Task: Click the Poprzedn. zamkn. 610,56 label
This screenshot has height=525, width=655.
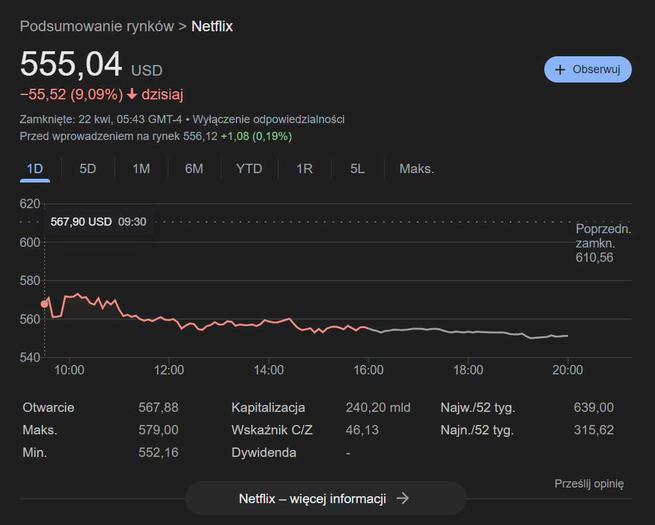Action: (x=602, y=243)
